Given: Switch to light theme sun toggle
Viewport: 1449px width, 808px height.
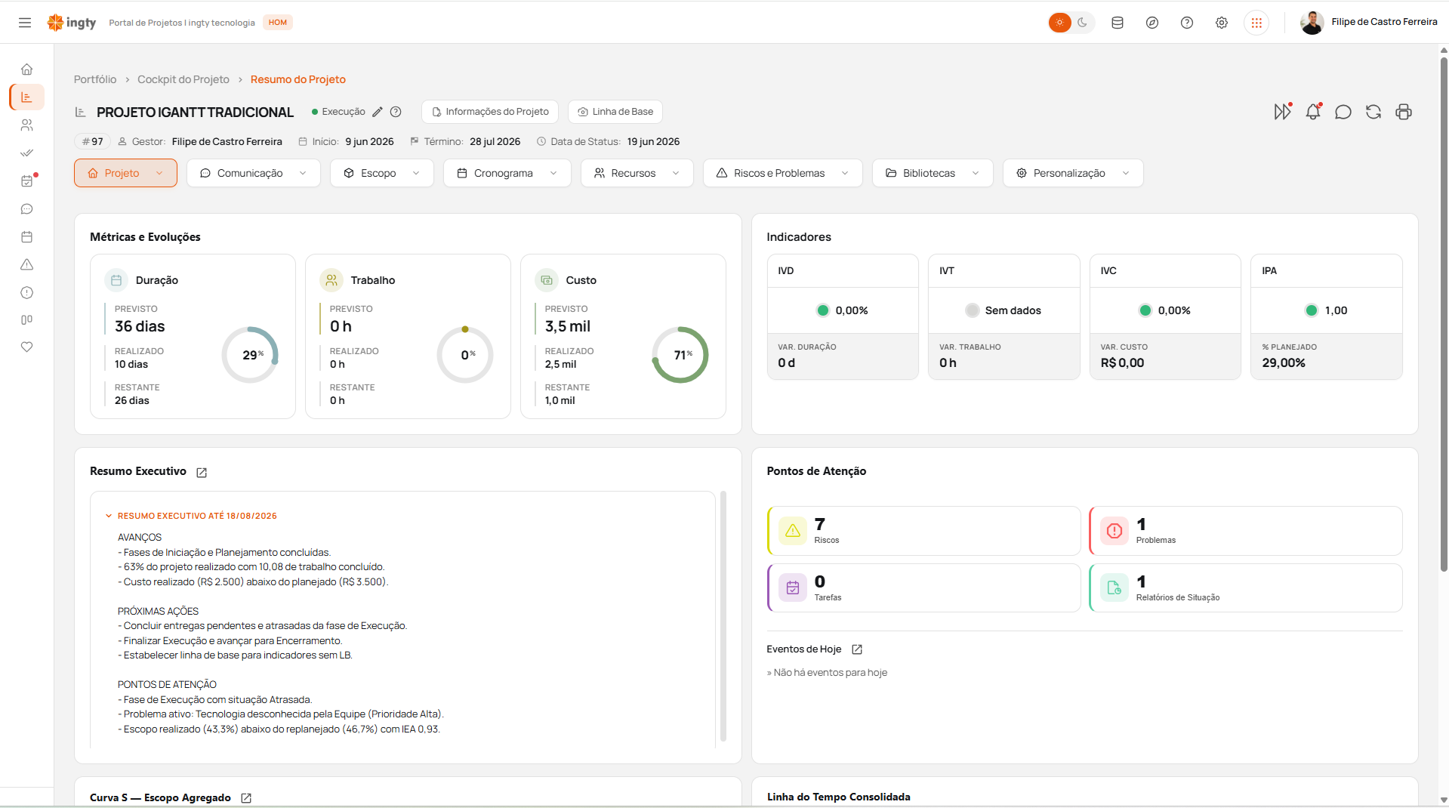Looking at the screenshot, I should coord(1059,23).
